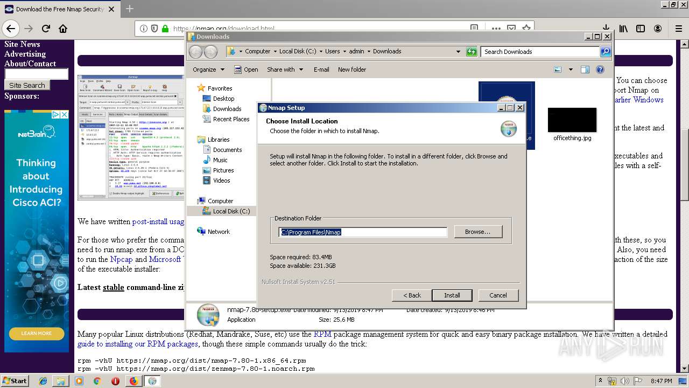This screenshot has height=388, width=689.
Task: Open Recent Places in navigation pane
Action: pos(231,119)
